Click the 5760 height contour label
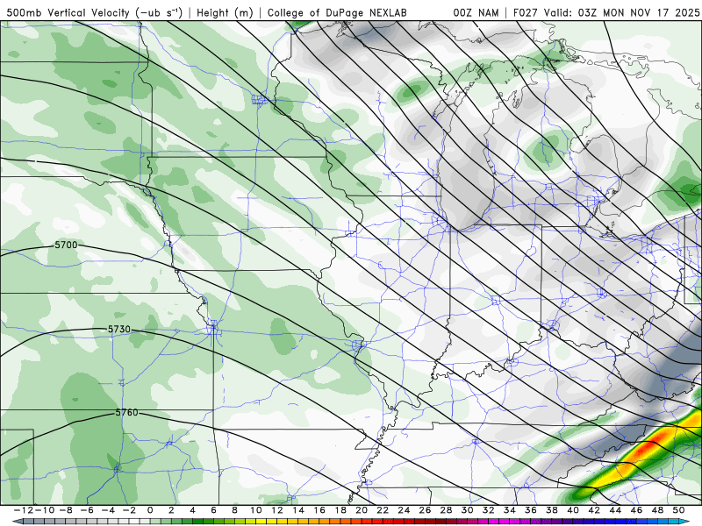The height and width of the screenshot is (526, 702). [x=126, y=412]
